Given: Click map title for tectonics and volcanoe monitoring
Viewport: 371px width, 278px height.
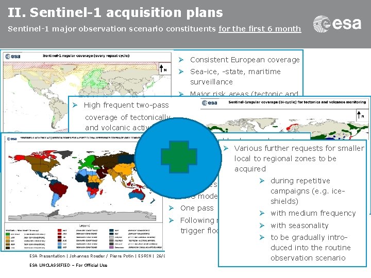Looking at the screenshot, I should point(297,102).
